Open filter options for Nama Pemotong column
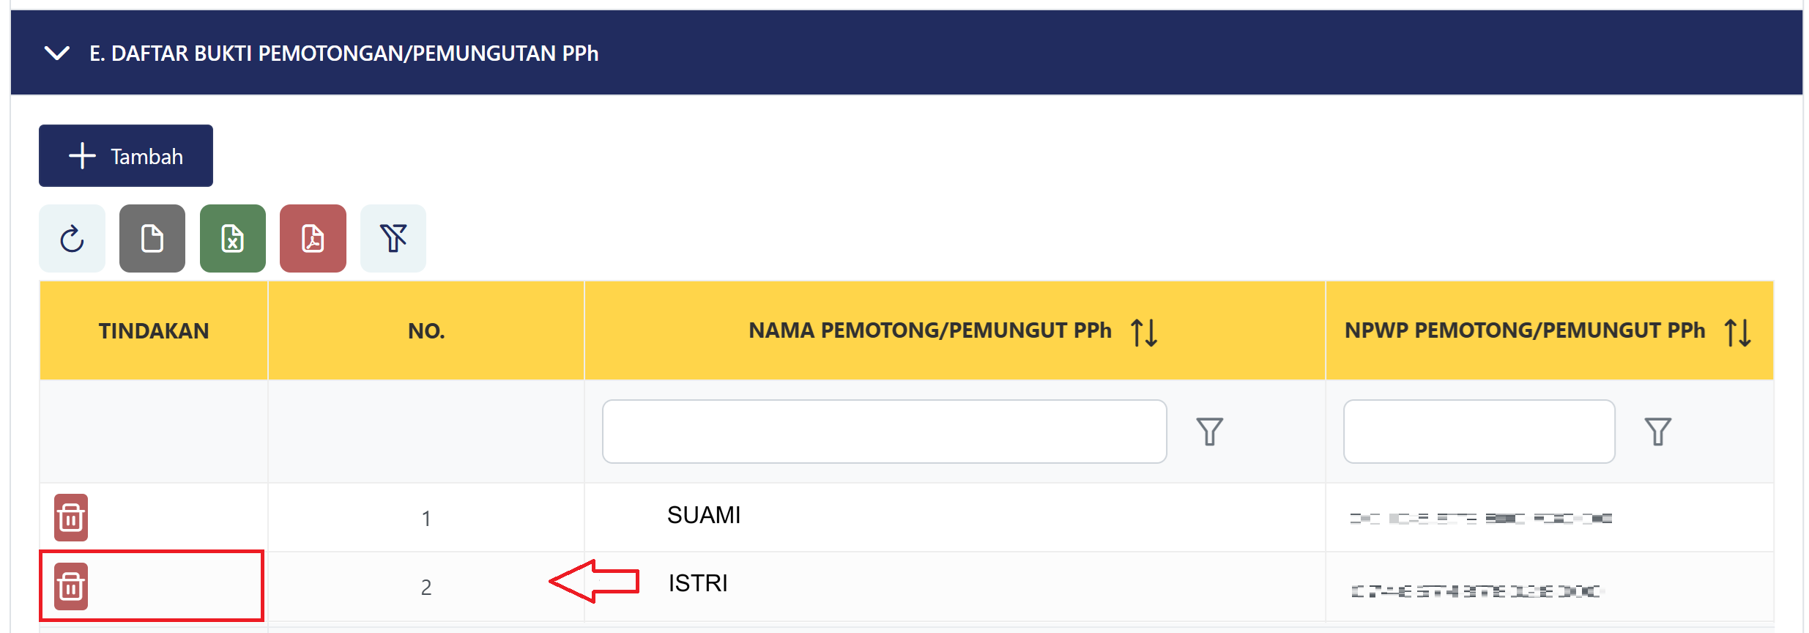This screenshot has width=1809, height=633. point(1209,432)
